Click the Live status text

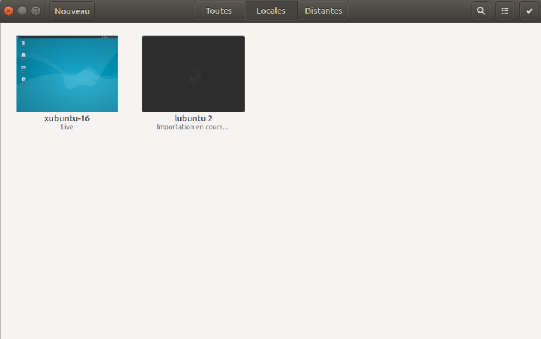tap(67, 127)
